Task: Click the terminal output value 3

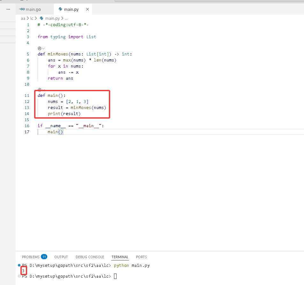Action: [23, 271]
